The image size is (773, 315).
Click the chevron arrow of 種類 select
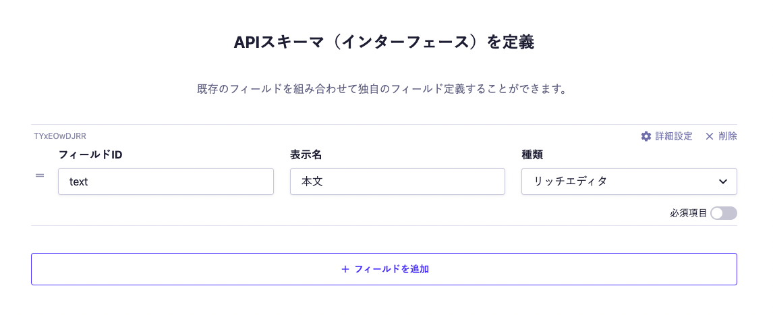pyautogui.click(x=723, y=181)
